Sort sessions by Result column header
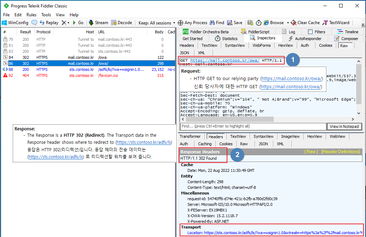This screenshot has height=237, width=366. pyautogui.click(x=25, y=32)
